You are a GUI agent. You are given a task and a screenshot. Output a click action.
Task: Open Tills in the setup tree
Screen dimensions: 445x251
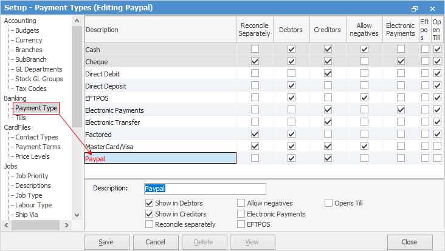(21, 118)
